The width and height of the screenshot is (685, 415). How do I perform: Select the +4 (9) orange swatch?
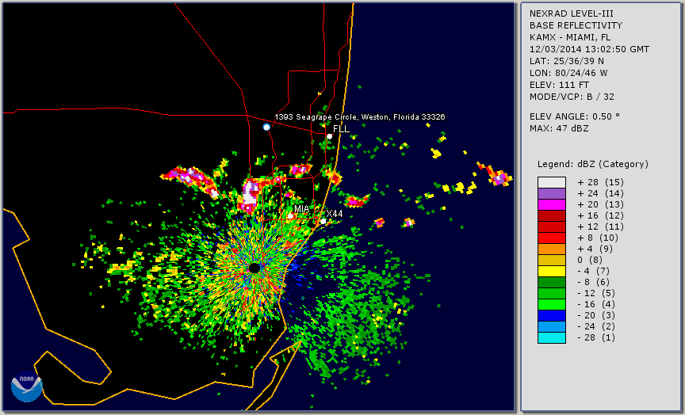(552, 249)
